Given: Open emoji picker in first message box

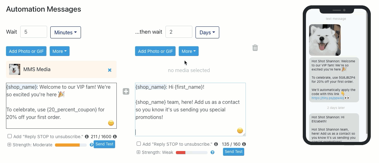Looking at the screenshot, I should [x=111, y=123].
